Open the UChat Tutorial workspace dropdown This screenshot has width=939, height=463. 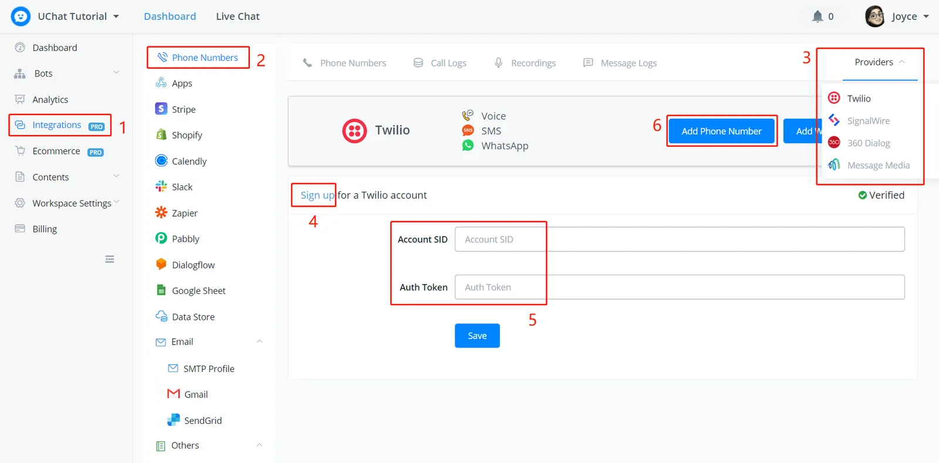(78, 16)
